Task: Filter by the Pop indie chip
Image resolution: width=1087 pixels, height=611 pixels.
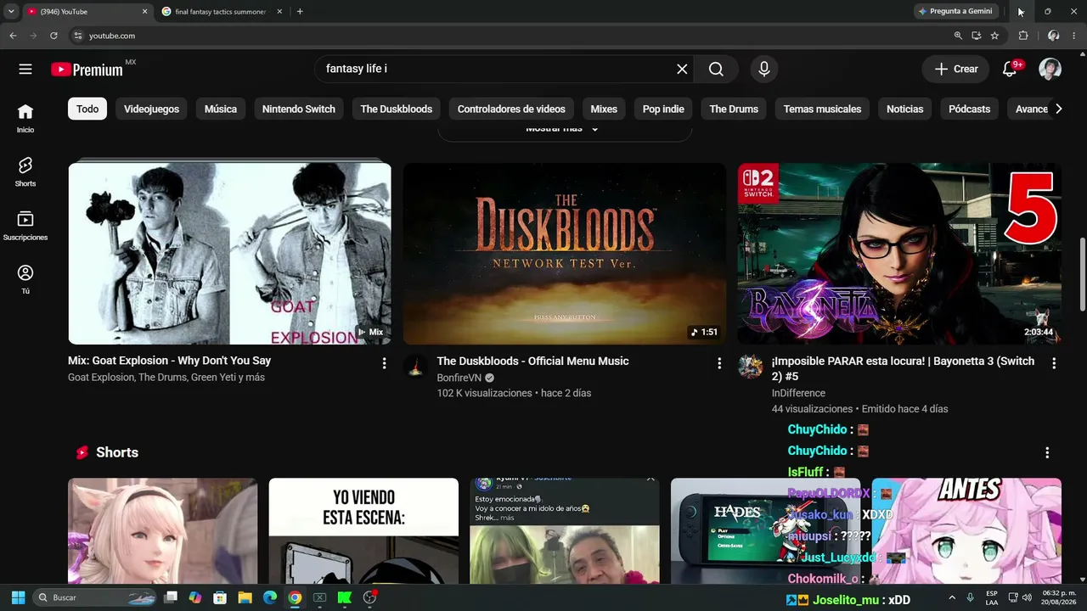Action: (x=663, y=109)
